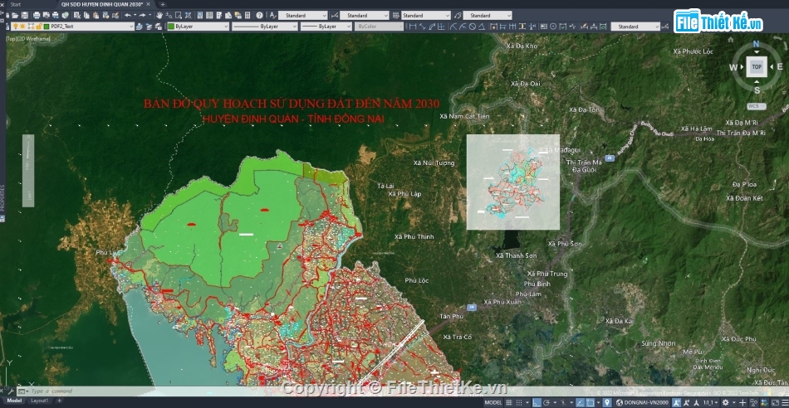Click the Tolerance dimension icon
This screenshot has height=408, width=789.
(543, 27)
